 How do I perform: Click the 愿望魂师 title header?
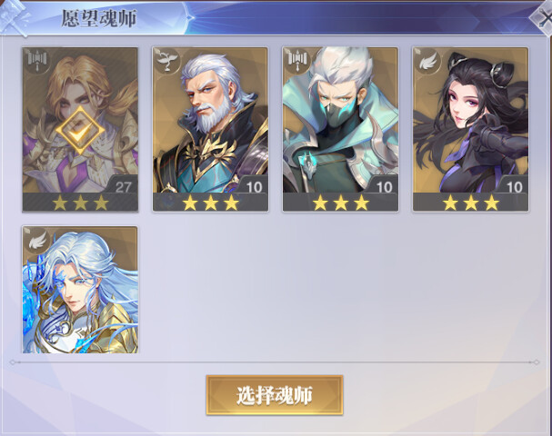99,18
